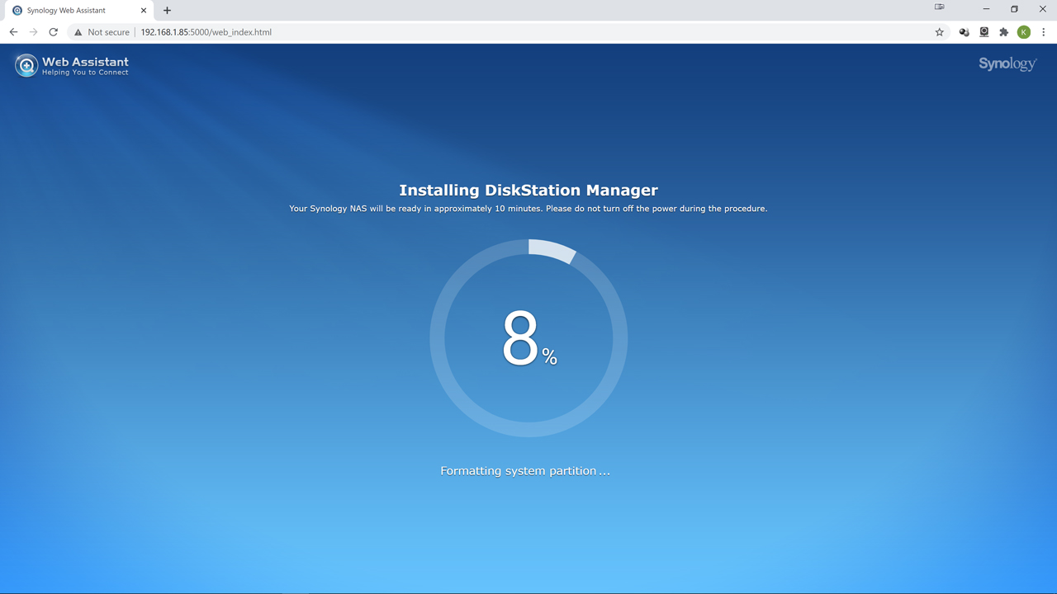The image size is (1057, 594).
Task: Reload the page with refresh icon
Action: tap(54, 32)
